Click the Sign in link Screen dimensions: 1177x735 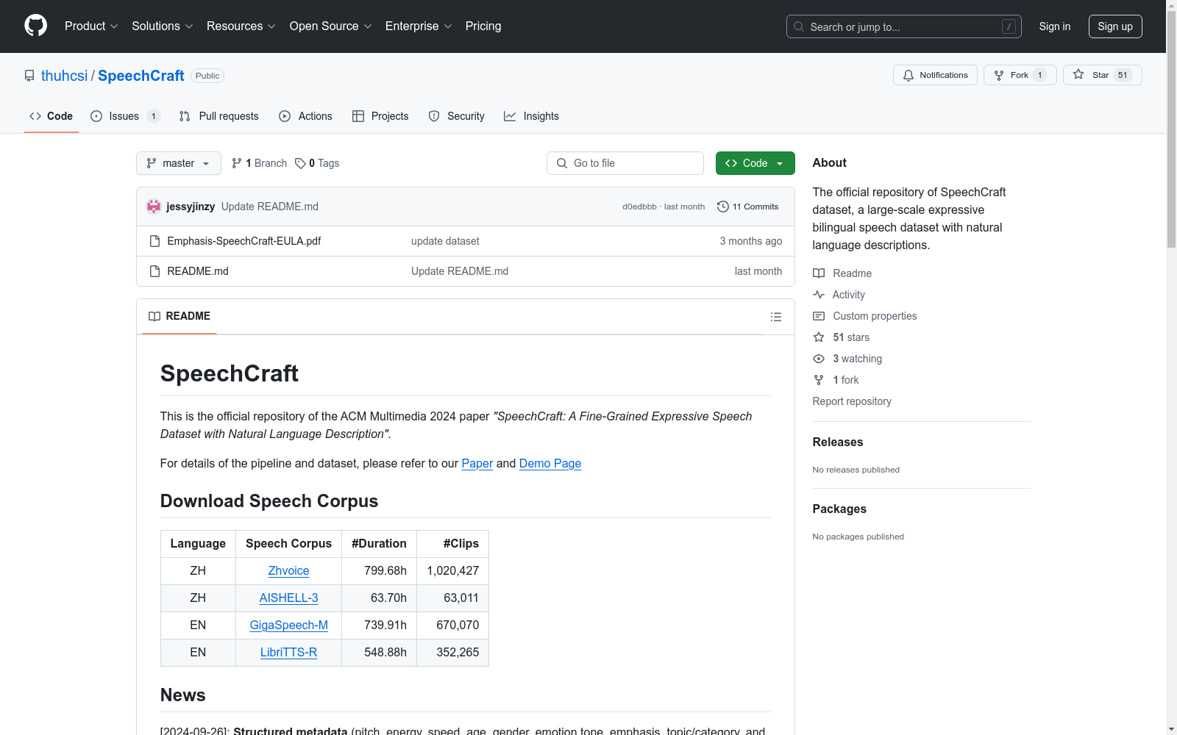(x=1055, y=26)
